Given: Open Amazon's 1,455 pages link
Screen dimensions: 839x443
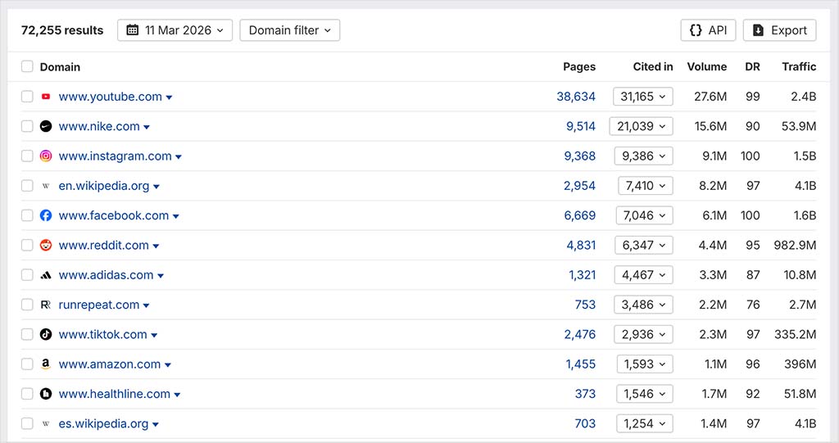Looking at the screenshot, I should [x=581, y=364].
